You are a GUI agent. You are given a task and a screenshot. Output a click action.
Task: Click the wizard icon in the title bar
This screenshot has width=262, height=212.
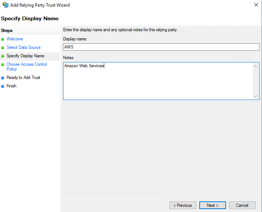[x=5, y=5]
